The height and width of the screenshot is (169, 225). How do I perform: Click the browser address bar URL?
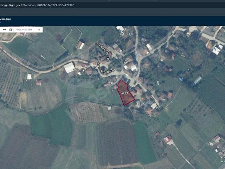(x=37, y=5)
